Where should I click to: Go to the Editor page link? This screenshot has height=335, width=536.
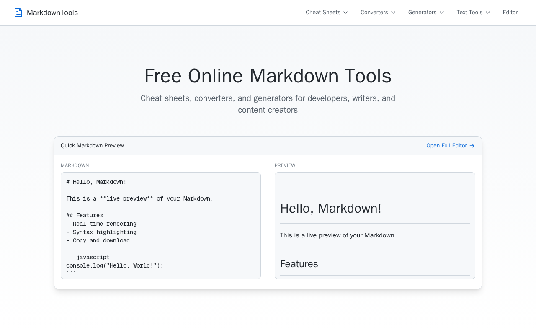point(510,13)
